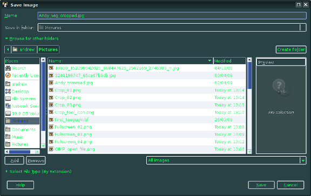Click the Preview header button
This screenshot has height=196, width=311.
click(281, 62)
